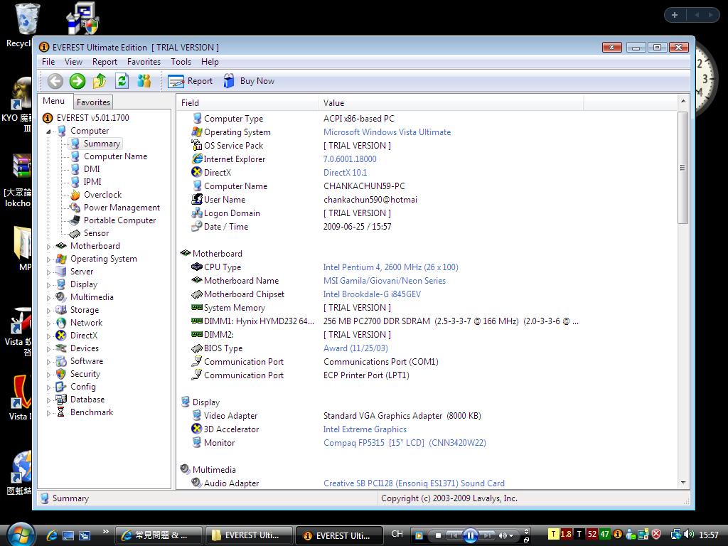Expand the Motherboard tree node

click(49, 247)
